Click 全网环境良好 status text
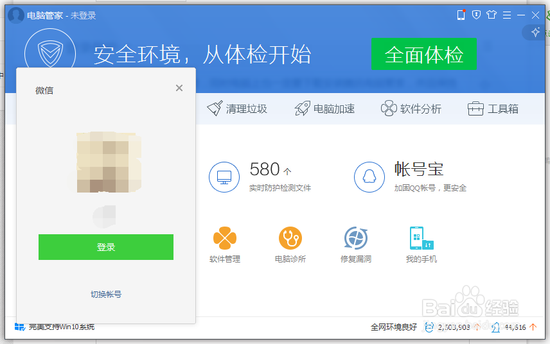The width and height of the screenshot is (550, 344). pyautogui.click(x=394, y=327)
